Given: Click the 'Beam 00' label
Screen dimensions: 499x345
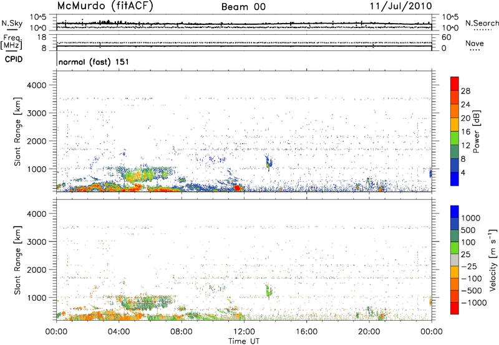Looking at the screenshot, I should coord(243,7).
